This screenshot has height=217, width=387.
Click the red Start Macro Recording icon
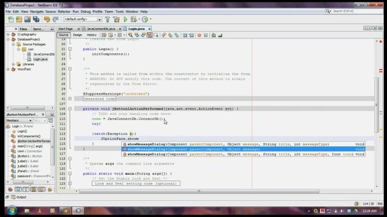(200, 35)
